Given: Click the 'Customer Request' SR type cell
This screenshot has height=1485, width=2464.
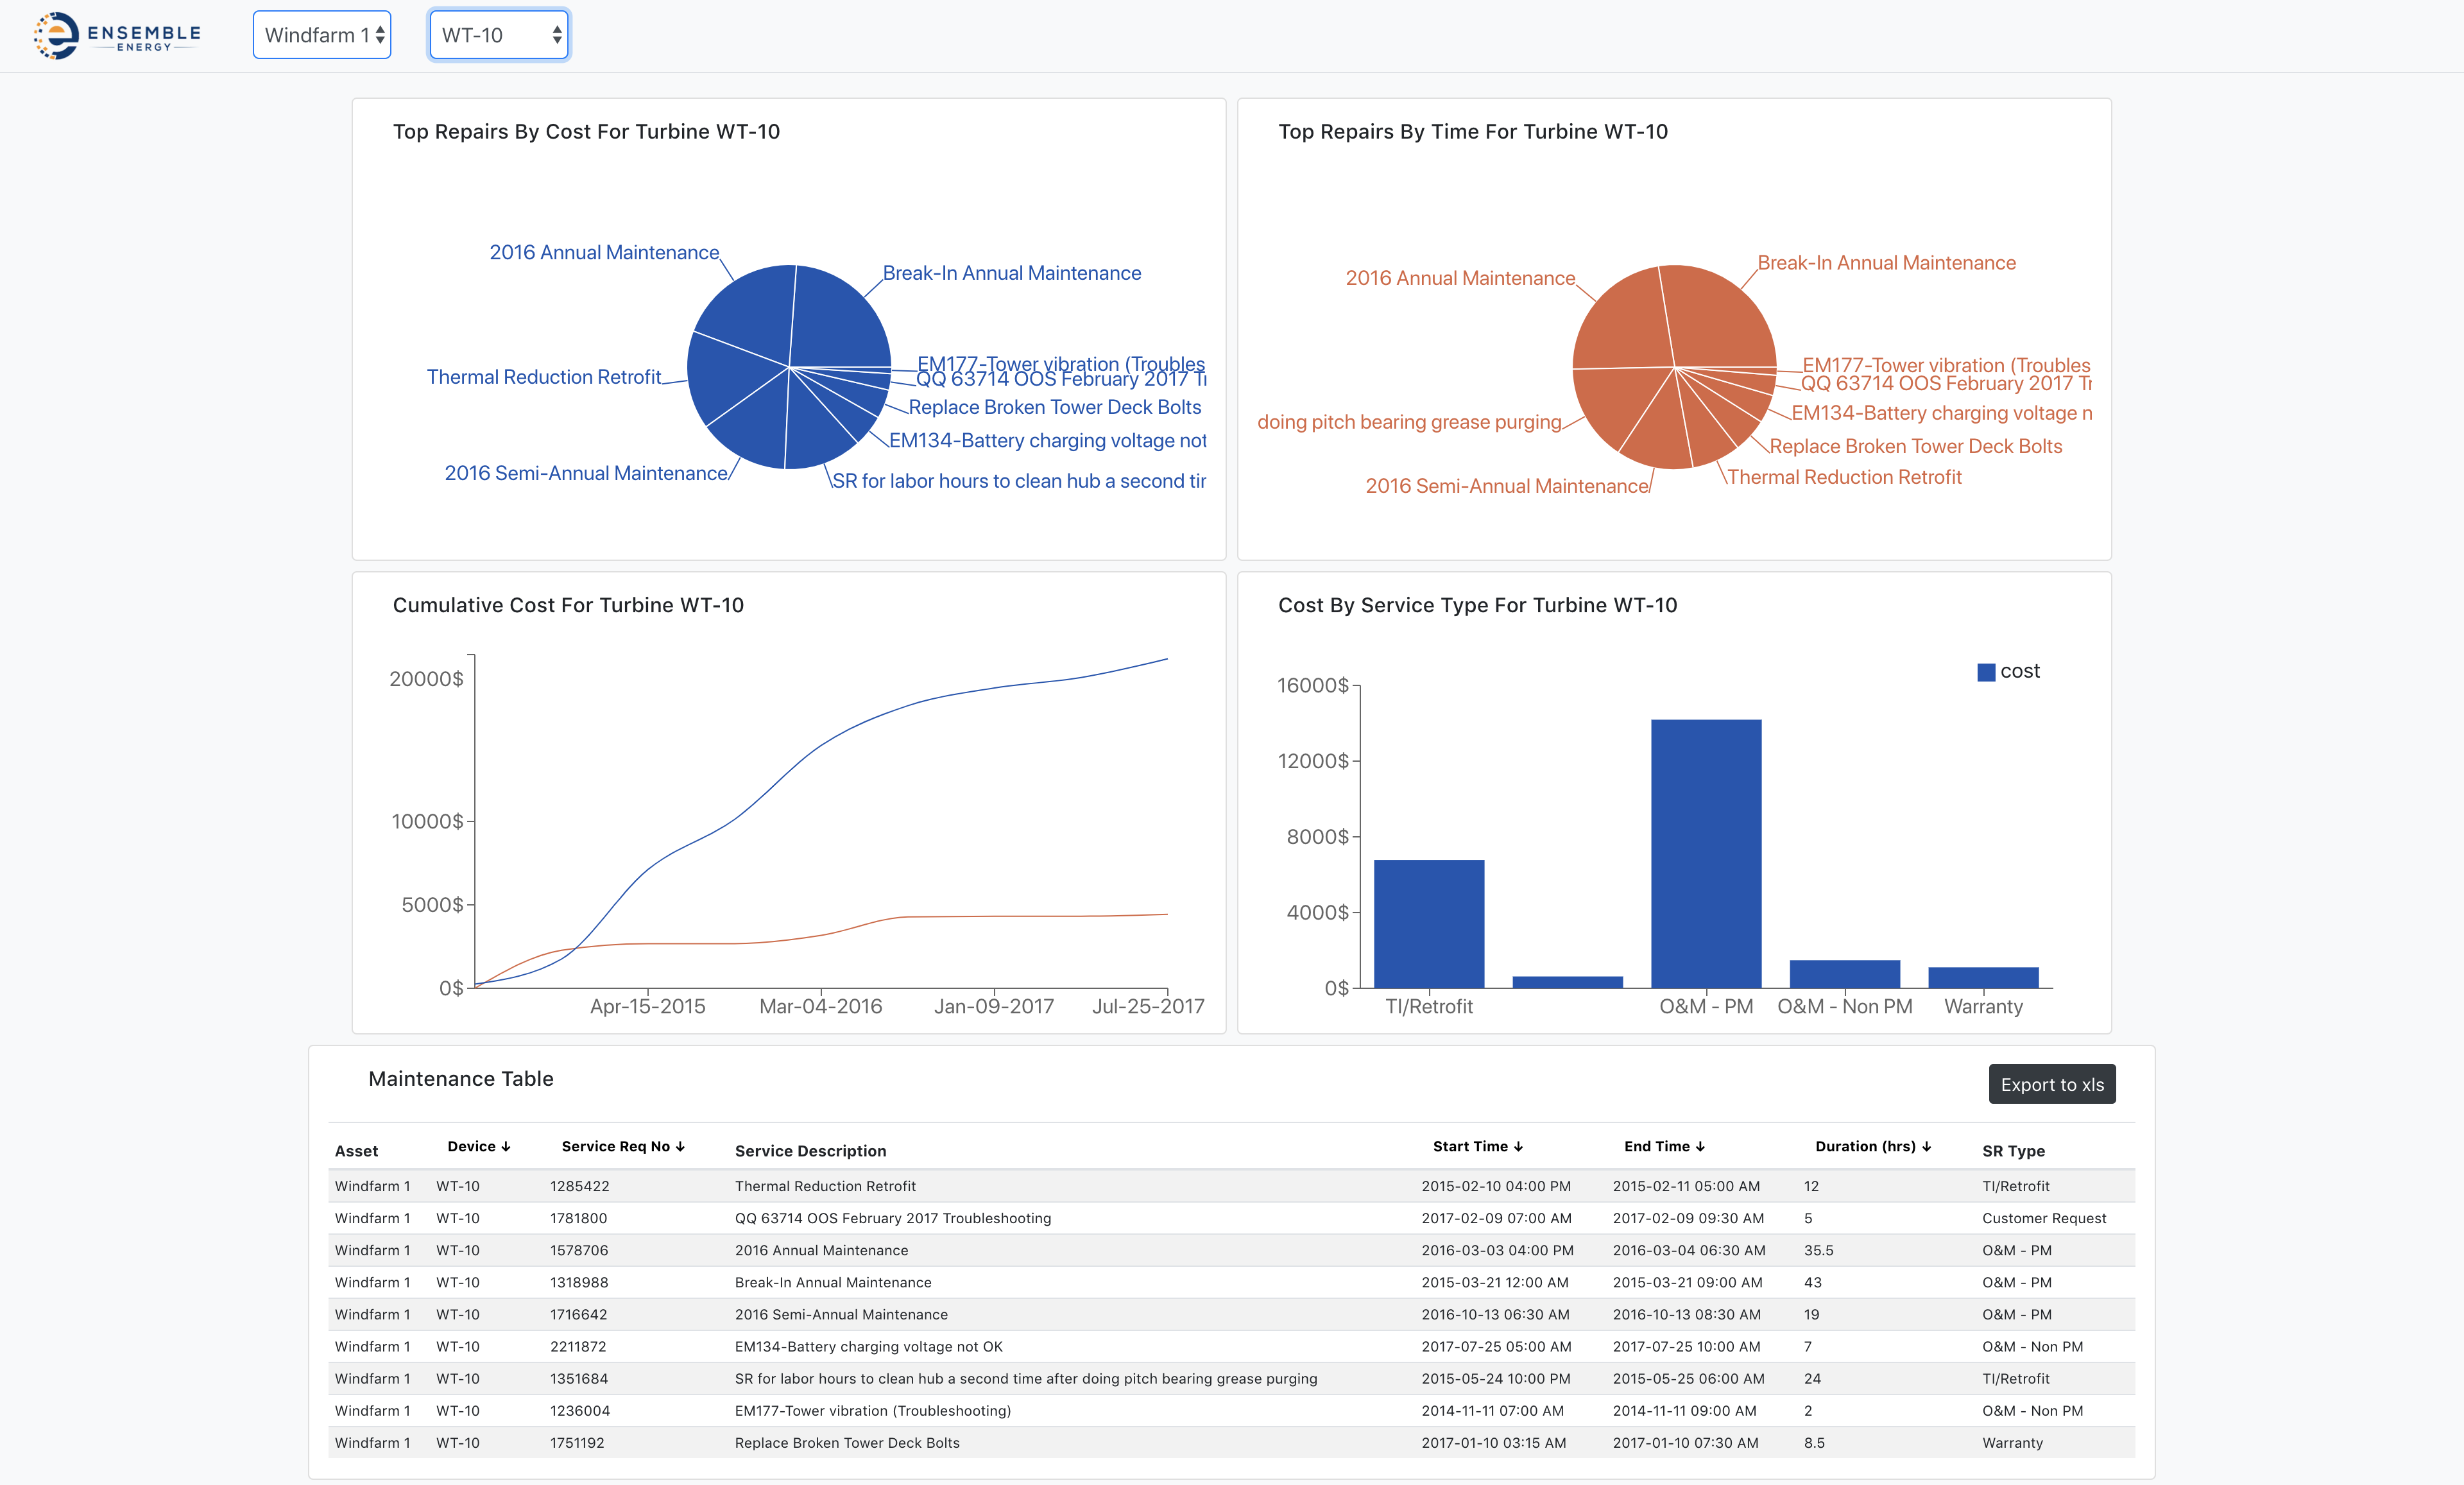Looking at the screenshot, I should (2043, 1218).
